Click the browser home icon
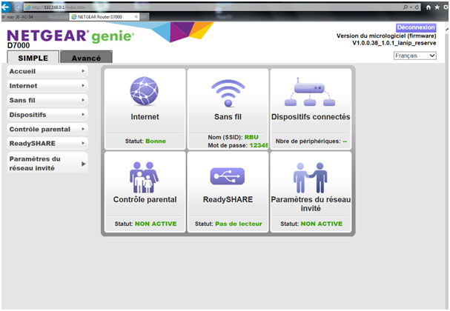Screen dimensions: 450x311 coord(429,7)
